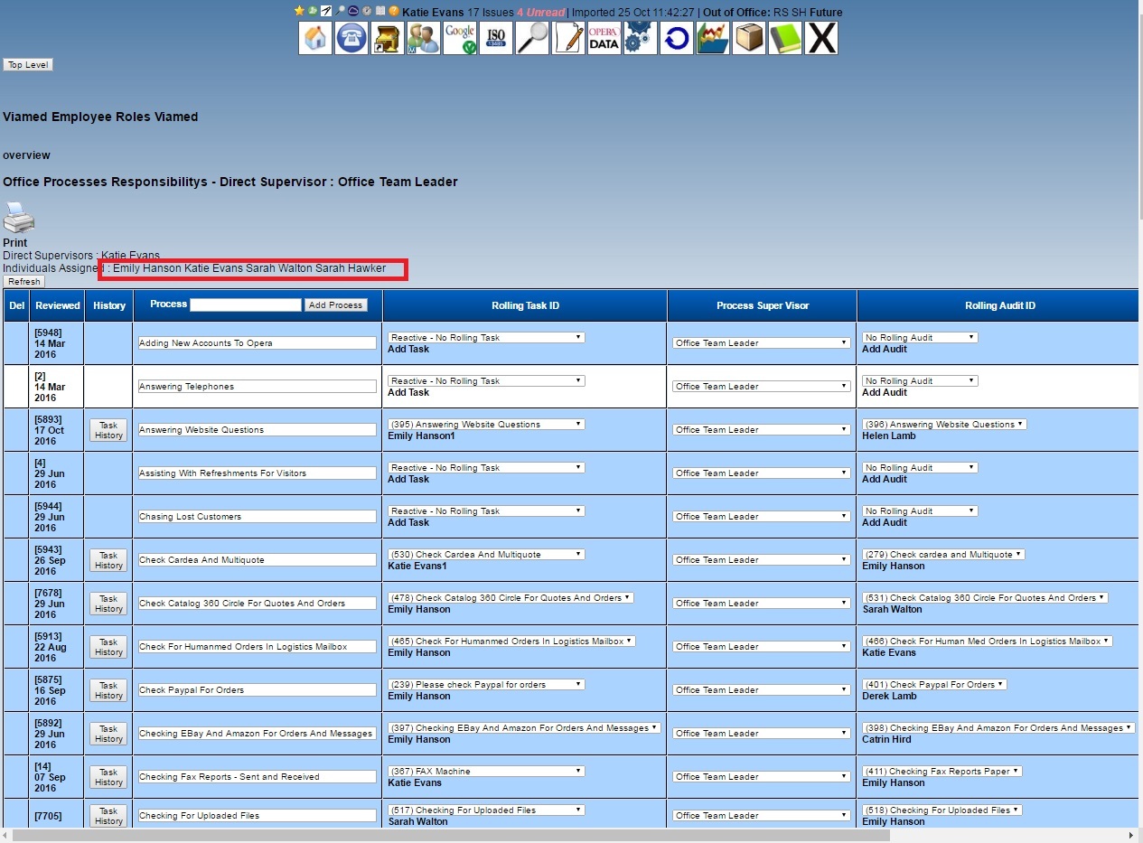Click the new Process name input field
Image resolution: width=1143 pixels, height=843 pixels.
[245, 305]
